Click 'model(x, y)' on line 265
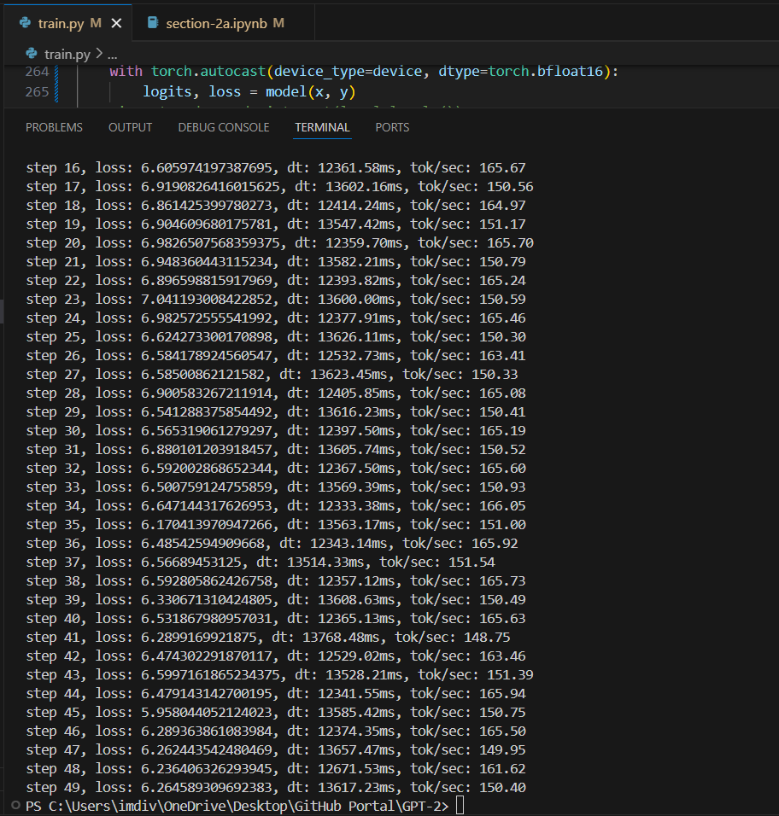Viewport: 779px width, 816px height. point(311,92)
